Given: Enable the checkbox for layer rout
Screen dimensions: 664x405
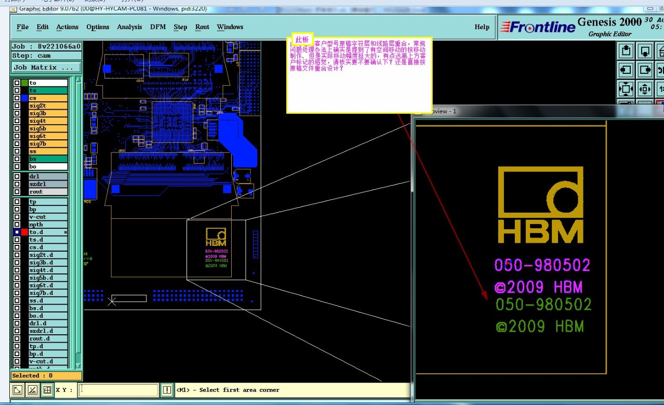Looking at the screenshot, I should (x=17, y=192).
